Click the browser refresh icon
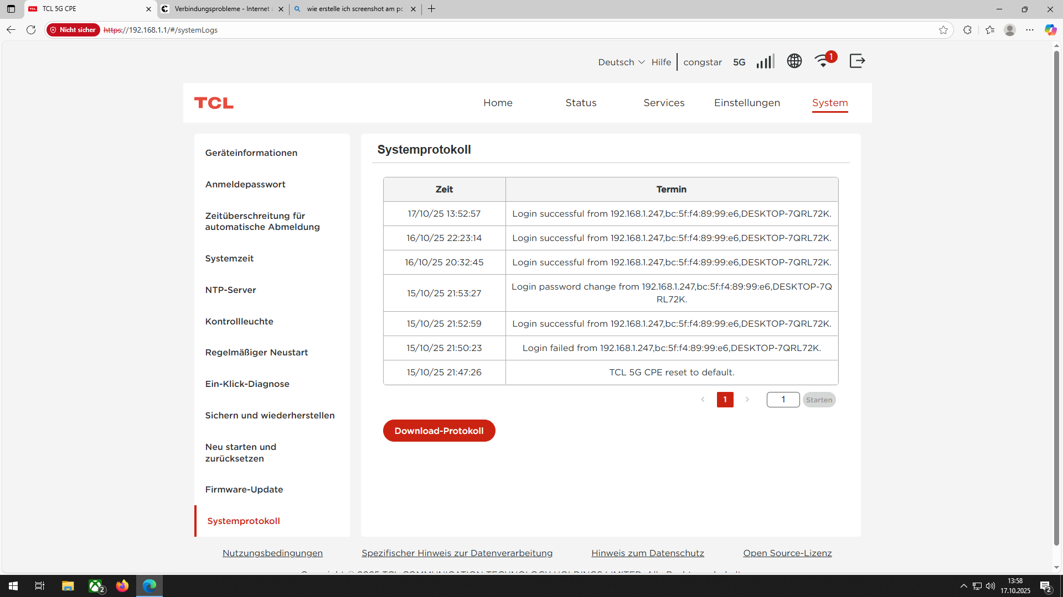The image size is (1063, 597). [31, 30]
